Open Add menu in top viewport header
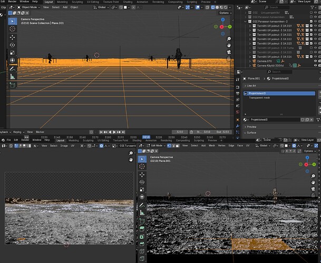This screenshot has width=321, height=263. pos(65,7)
